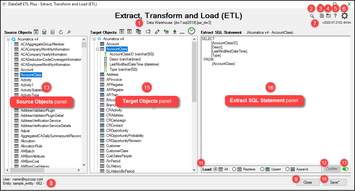Select AllocationRule in the Source Objects list
Screen dimensions: 355x191
pos(31,146)
